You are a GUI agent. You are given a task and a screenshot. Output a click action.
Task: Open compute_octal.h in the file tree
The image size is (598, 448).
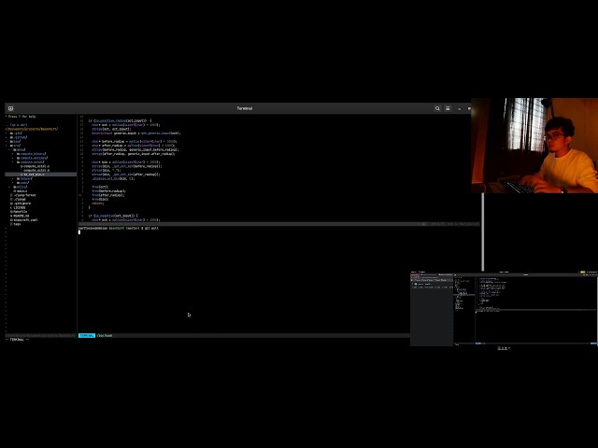tap(36, 170)
